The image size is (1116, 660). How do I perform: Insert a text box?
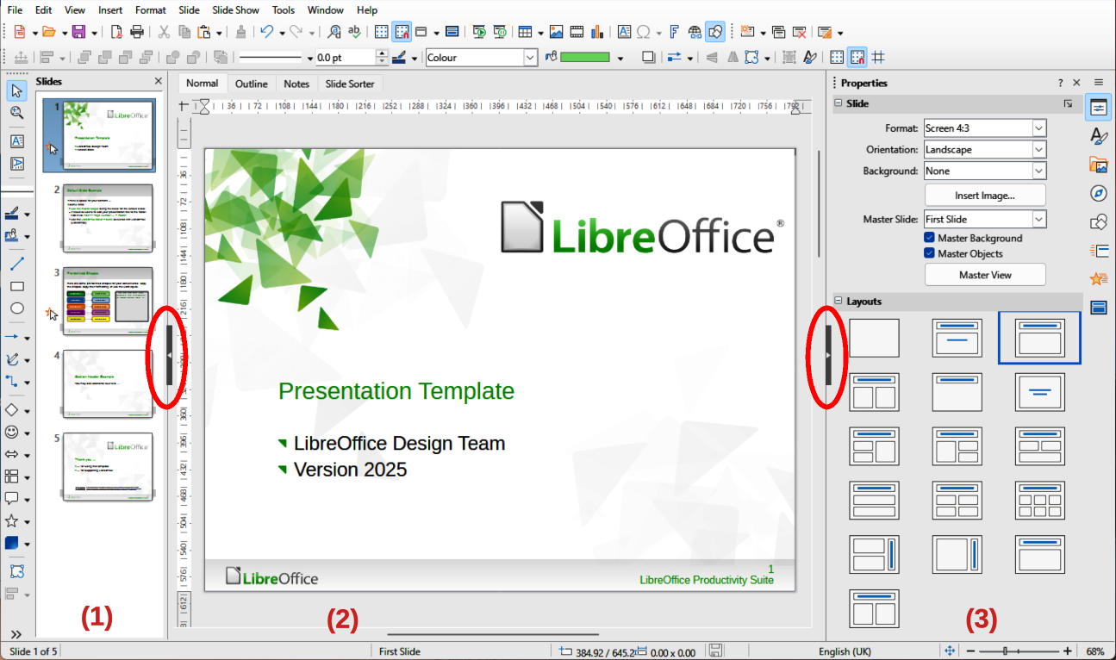[x=624, y=32]
